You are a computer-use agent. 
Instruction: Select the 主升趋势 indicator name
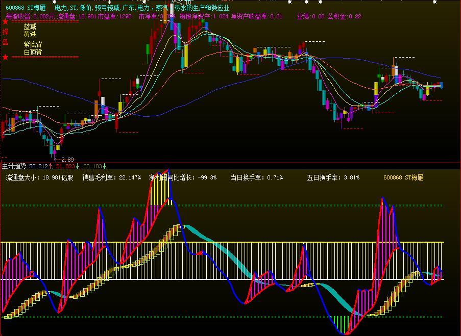14,166
